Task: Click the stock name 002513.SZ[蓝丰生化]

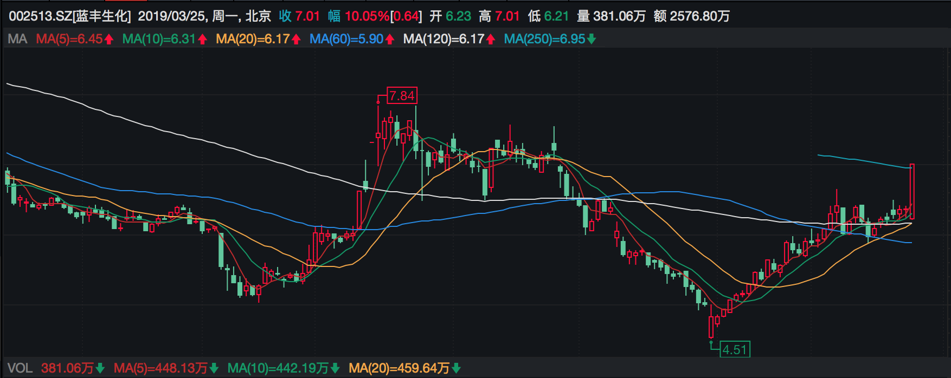Action: click(70, 16)
